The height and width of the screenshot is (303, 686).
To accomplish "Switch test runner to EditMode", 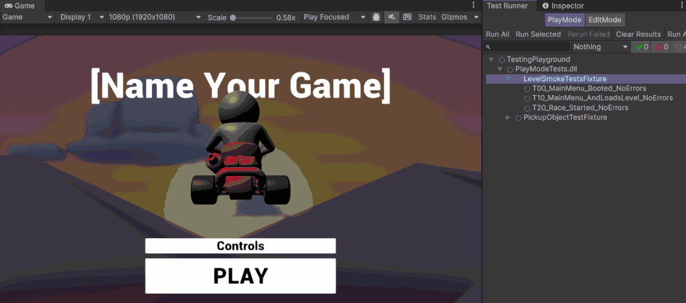I will (x=605, y=20).
